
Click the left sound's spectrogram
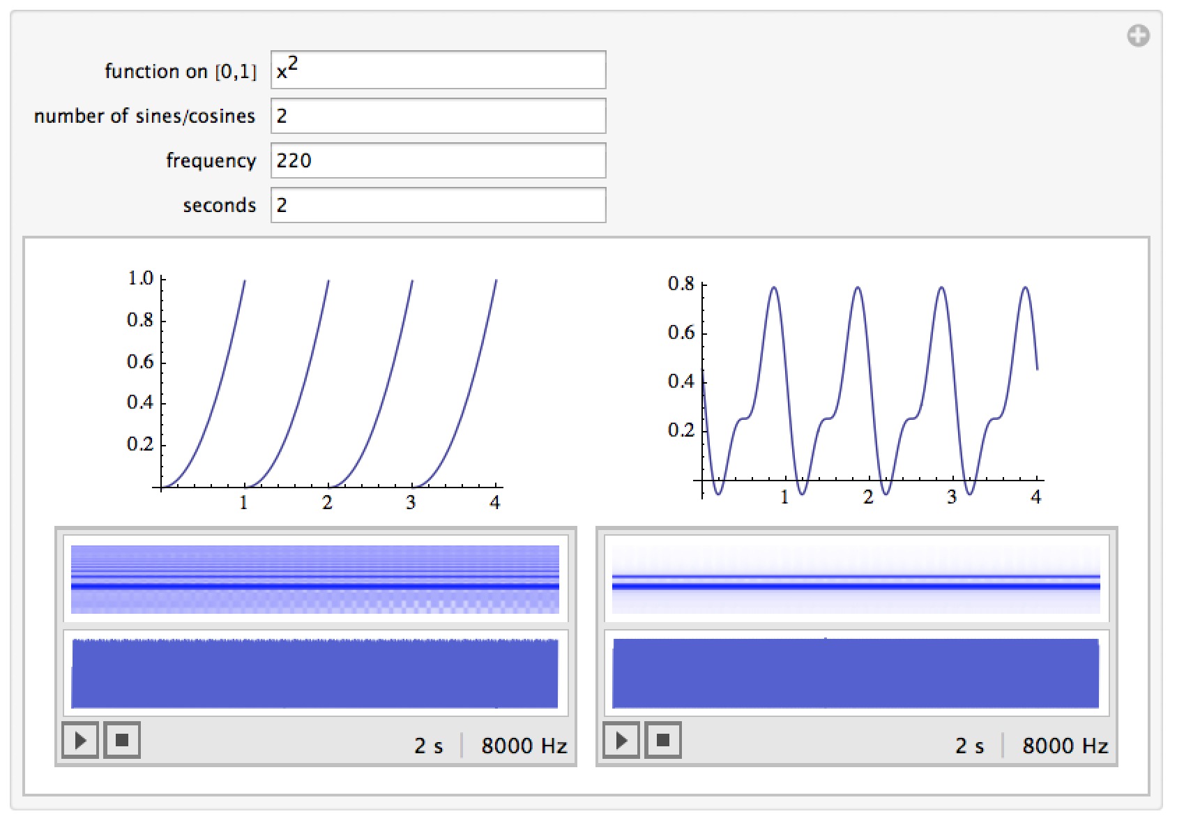(315, 579)
